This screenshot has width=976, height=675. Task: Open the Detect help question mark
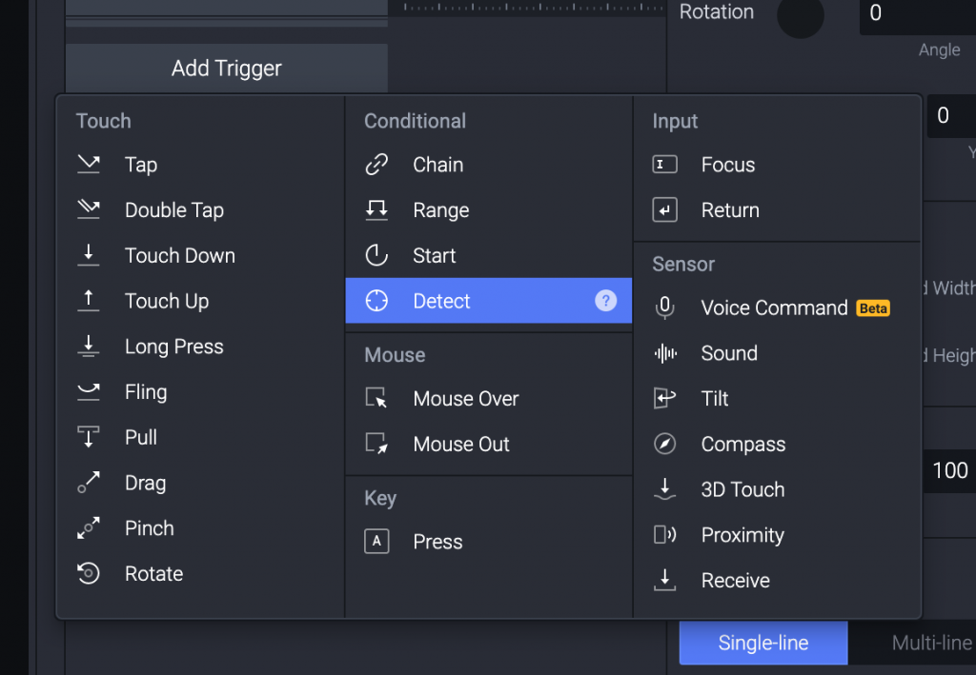[x=605, y=301]
